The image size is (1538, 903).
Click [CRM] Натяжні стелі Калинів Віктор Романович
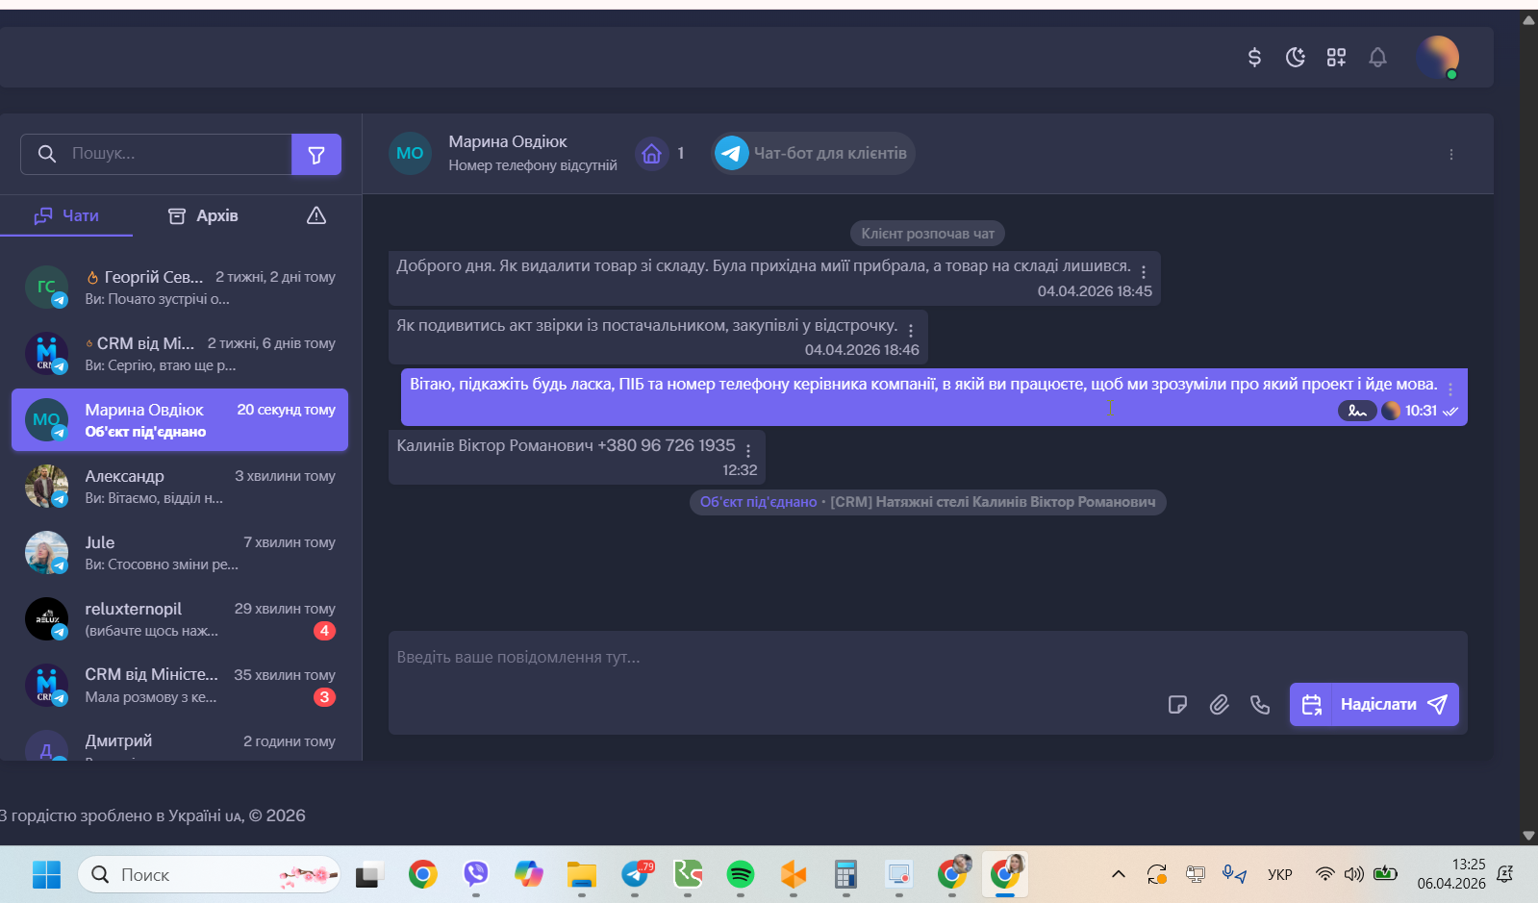[x=993, y=502]
